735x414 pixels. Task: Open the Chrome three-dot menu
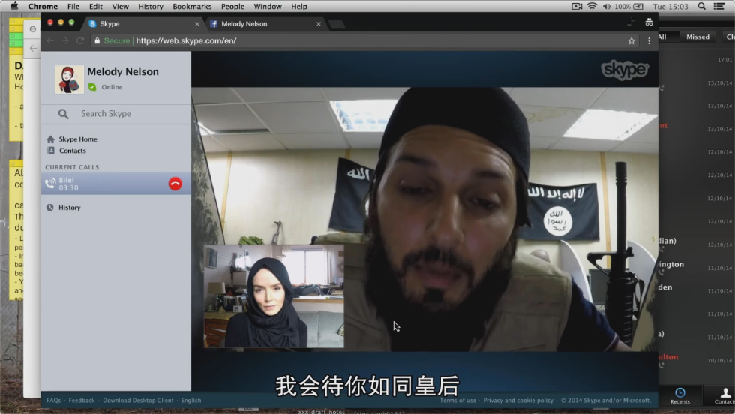click(x=649, y=40)
